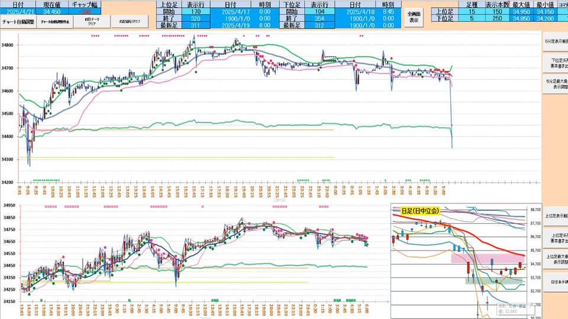Select the 現在値 header cell
This screenshot has height=319, width=568.
[x=52, y=5]
